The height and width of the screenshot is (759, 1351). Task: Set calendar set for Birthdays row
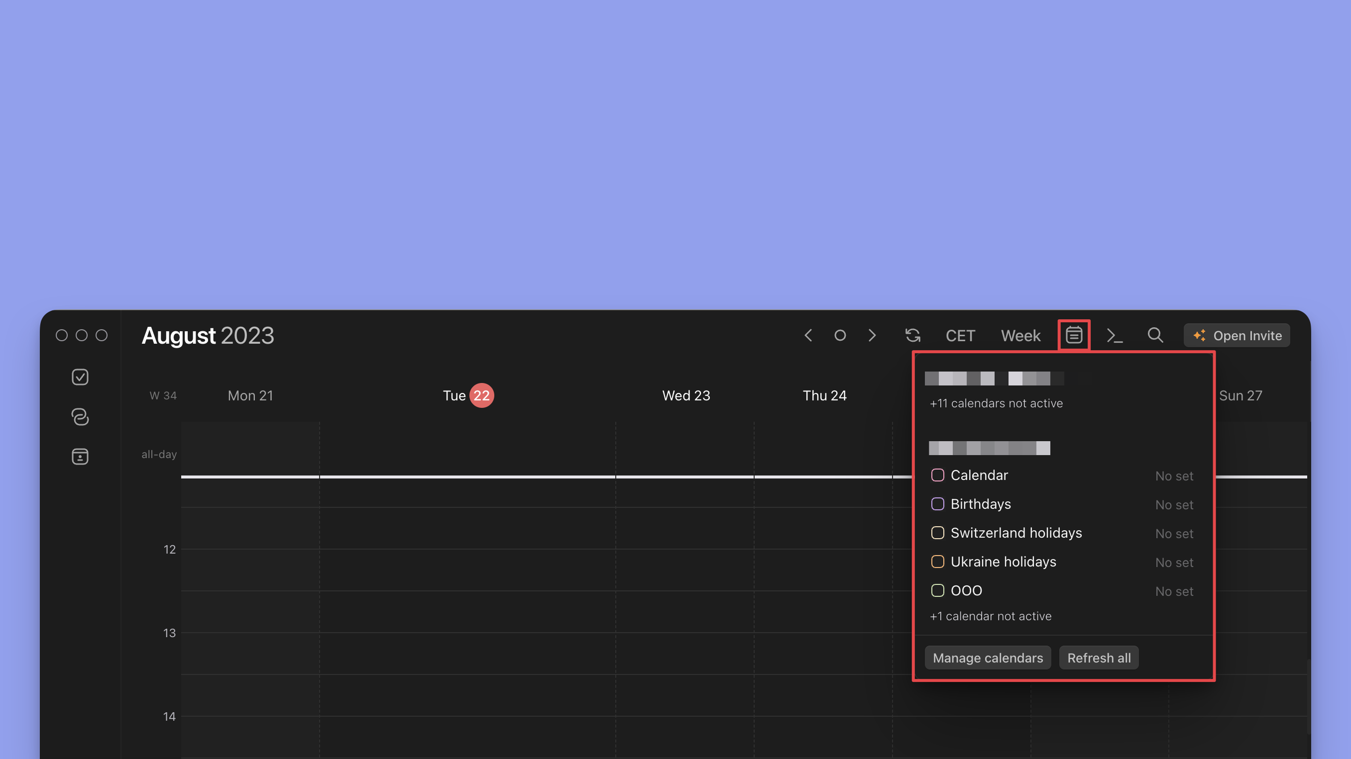[1174, 505]
